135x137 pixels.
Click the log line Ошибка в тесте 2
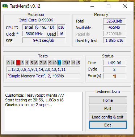[29, 105]
